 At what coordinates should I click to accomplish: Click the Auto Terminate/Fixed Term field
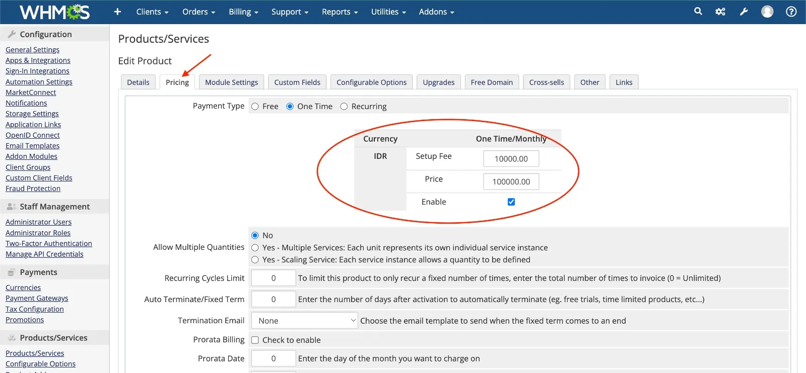[x=274, y=299]
